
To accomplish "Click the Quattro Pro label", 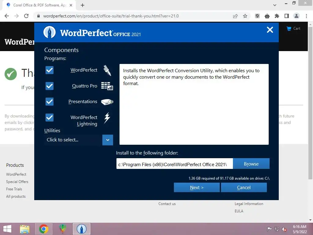I will coord(85,86).
